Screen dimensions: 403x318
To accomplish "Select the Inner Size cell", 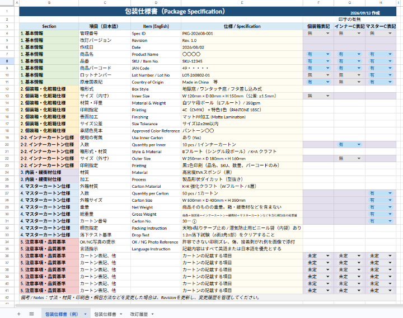I will (x=156, y=96).
